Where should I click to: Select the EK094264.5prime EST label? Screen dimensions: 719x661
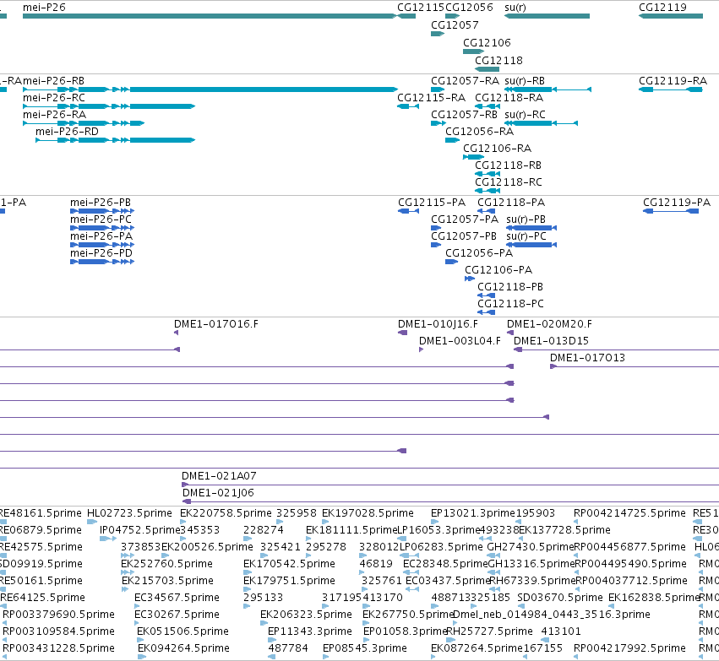click(x=184, y=648)
